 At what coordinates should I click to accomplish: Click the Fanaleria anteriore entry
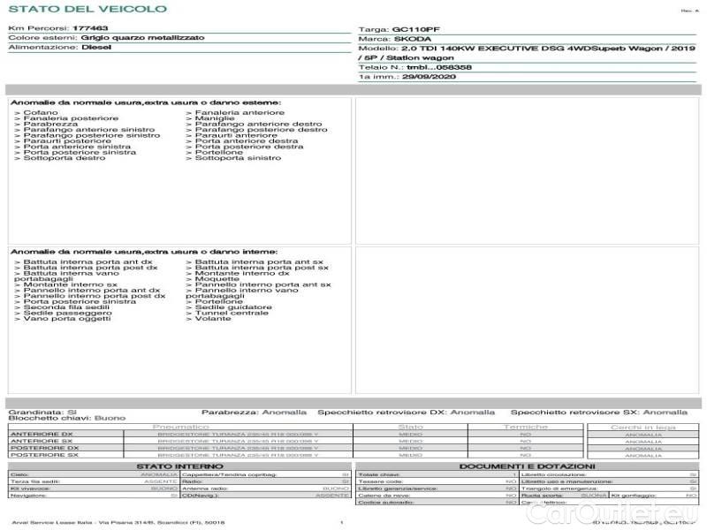coord(238,112)
